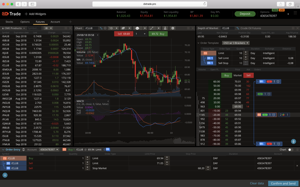This screenshot has width=300, height=187.
Task: Switch to the Stocks tab
Action: pos(9,22)
